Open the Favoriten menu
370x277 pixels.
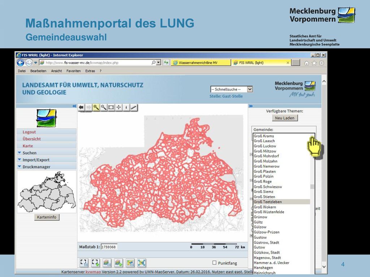coord(73,71)
